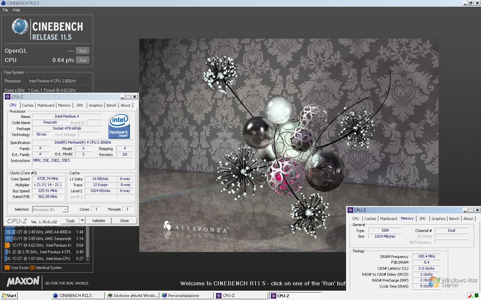The height and width of the screenshot is (300, 481).
Task: Click the DRAM Frequency value 180.4 MHz
Action: pyautogui.click(x=427, y=257)
